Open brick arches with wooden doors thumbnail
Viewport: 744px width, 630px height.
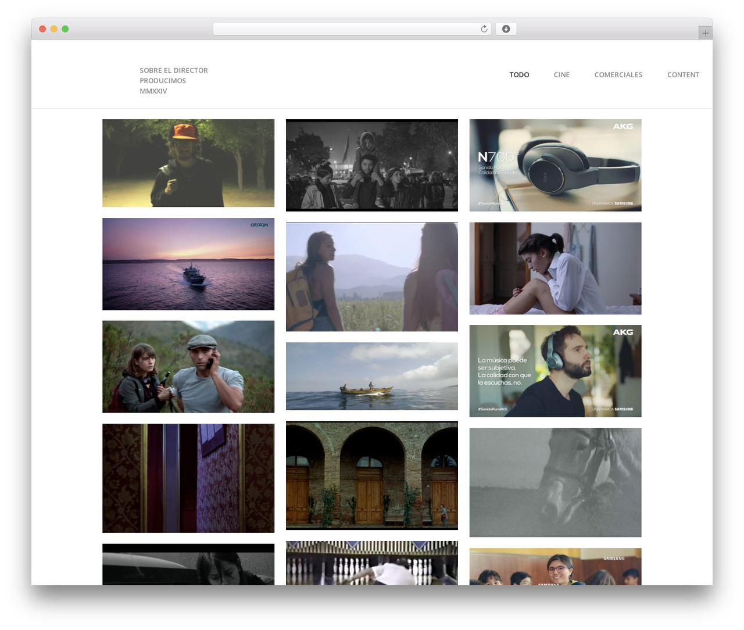tap(372, 475)
